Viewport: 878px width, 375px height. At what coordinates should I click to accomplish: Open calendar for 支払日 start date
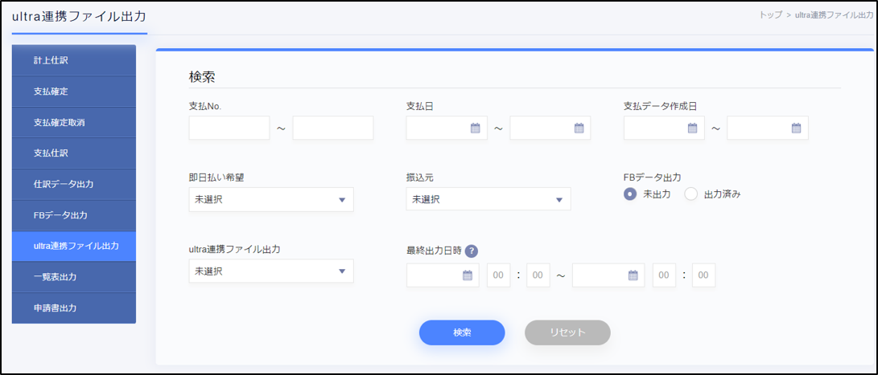pyautogui.click(x=475, y=128)
